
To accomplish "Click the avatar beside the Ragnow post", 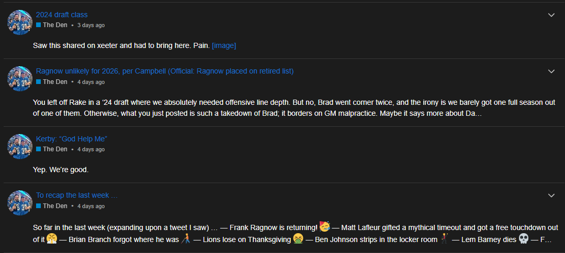I will coord(20,79).
